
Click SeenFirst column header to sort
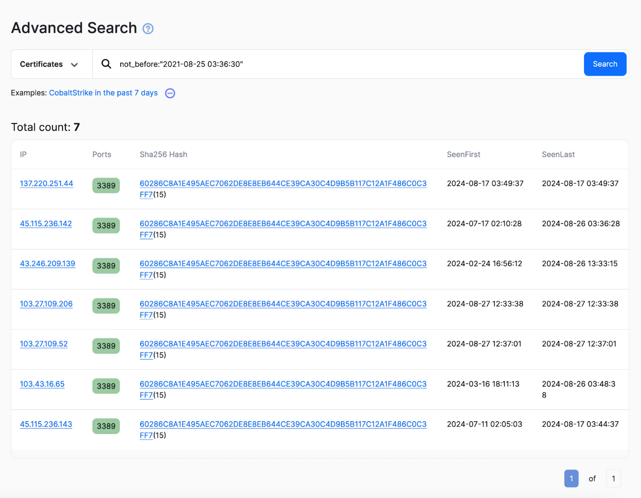tap(463, 154)
